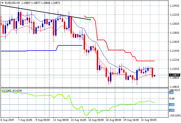Click the 21 Aug 00:00 time label
This screenshot has width=181, height=123.
pos(148,120)
